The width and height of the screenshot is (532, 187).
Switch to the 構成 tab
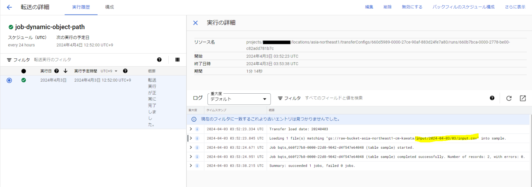pos(109,7)
